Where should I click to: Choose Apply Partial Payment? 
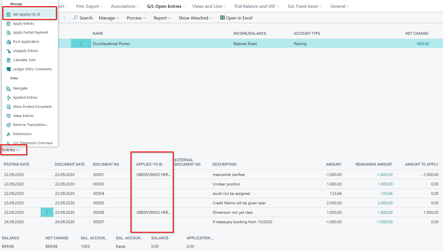tap(31, 33)
